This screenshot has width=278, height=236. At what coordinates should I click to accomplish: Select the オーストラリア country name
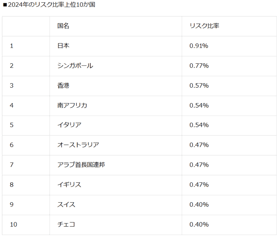coord(78,145)
